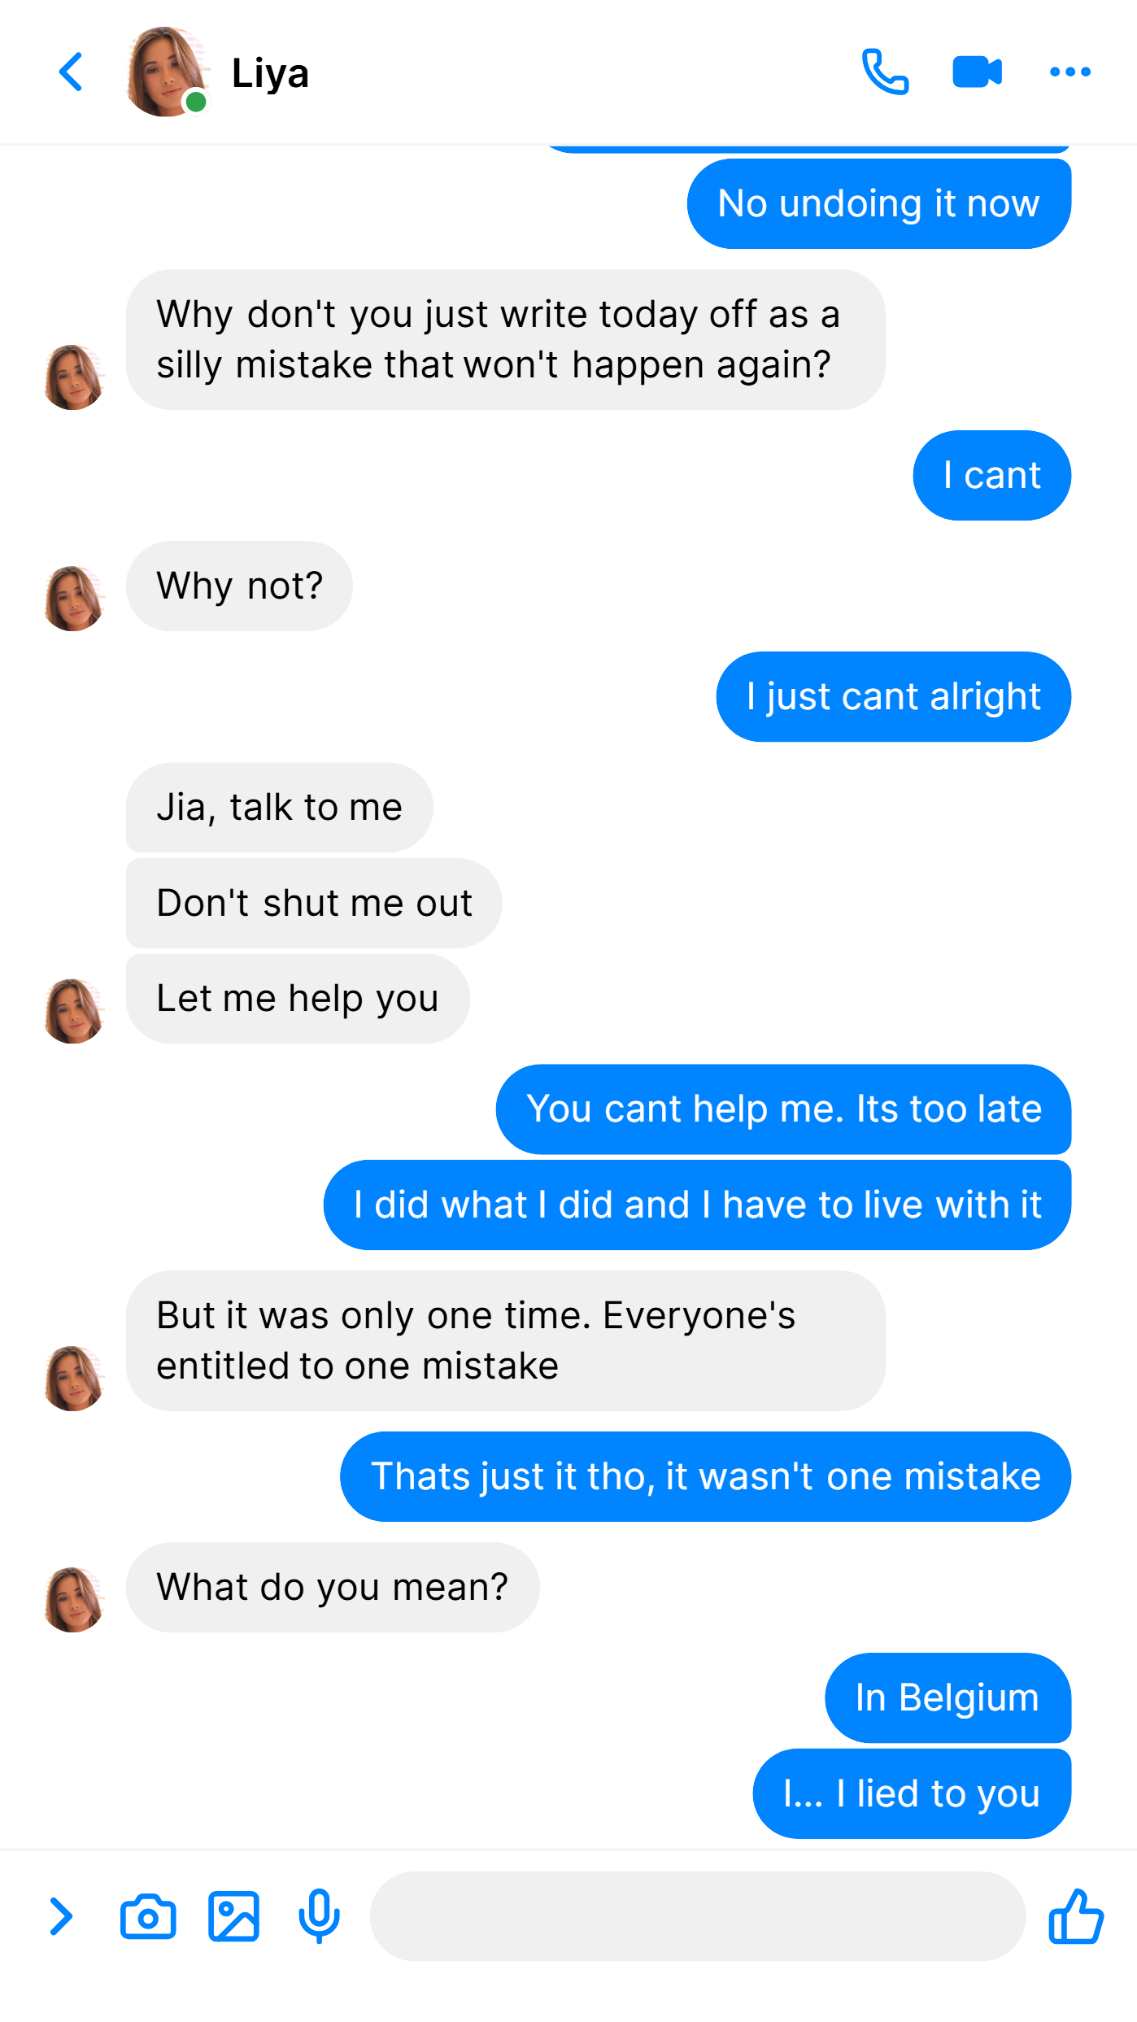Go back using the top left arrow

tap(71, 72)
